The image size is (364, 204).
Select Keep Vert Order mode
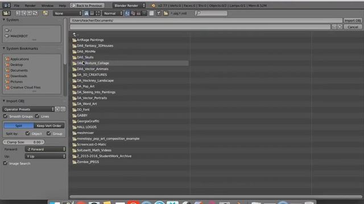coord(49,126)
